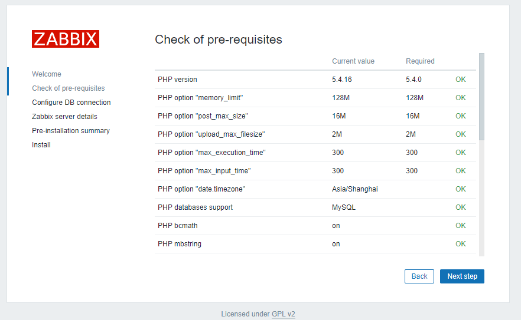Click OK status for PHP memory_limit
The height and width of the screenshot is (320, 521).
click(461, 98)
